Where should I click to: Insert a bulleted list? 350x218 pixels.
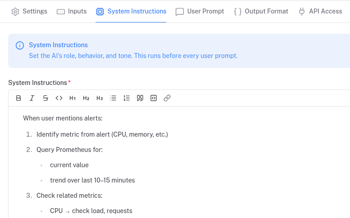click(x=113, y=98)
